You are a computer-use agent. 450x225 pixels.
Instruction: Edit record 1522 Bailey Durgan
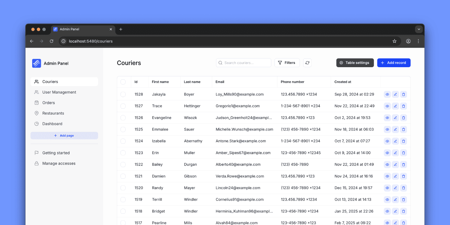click(x=395, y=165)
